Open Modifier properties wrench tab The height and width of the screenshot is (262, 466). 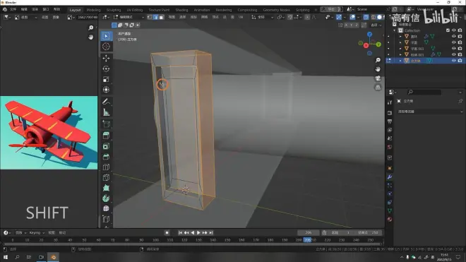point(390,177)
